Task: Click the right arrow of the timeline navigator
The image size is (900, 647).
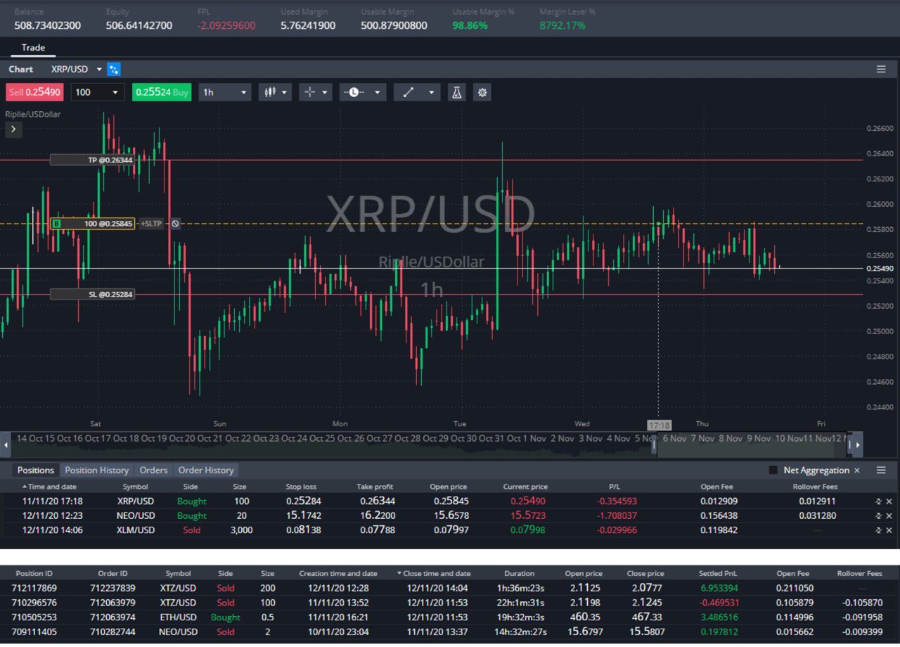Action: (856, 444)
